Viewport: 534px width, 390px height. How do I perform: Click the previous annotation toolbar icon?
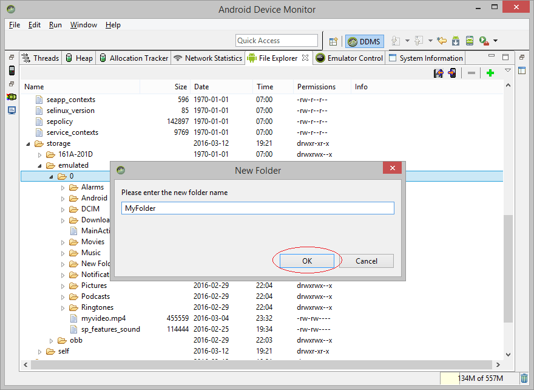pos(419,41)
